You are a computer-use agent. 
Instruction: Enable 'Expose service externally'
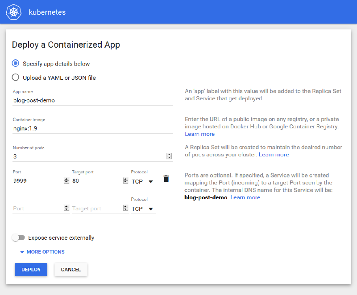click(18, 238)
